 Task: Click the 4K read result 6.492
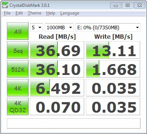click(57, 88)
